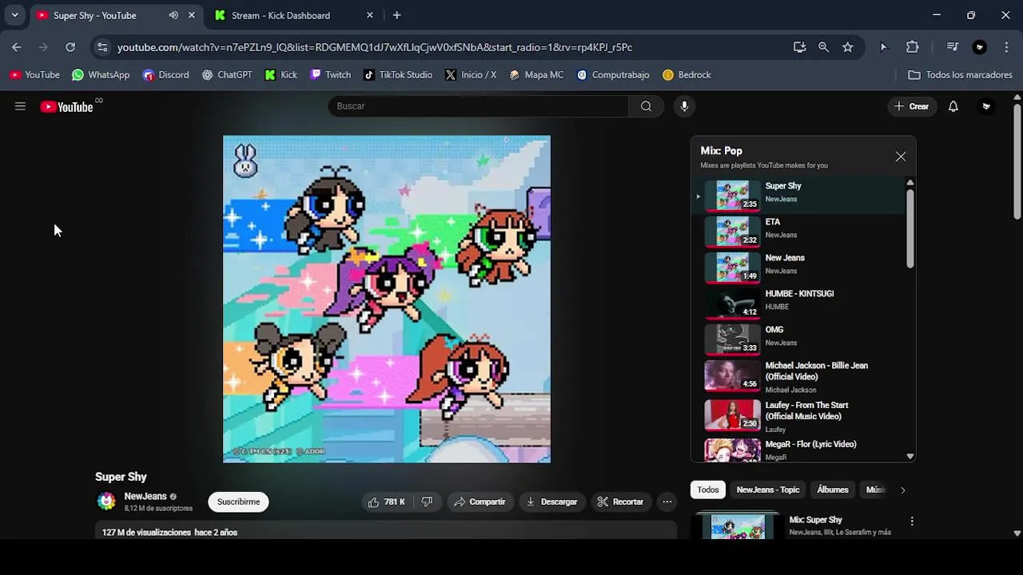Screen dimensions: 1023x575
Task: Open NewJeans channel avatar
Action: [106, 502]
